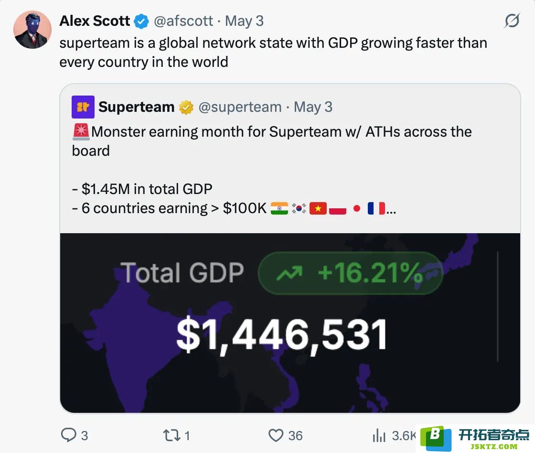The width and height of the screenshot is (535, 453).
Task: Click the Alex Scott display name
Action: tap(95, 21)
